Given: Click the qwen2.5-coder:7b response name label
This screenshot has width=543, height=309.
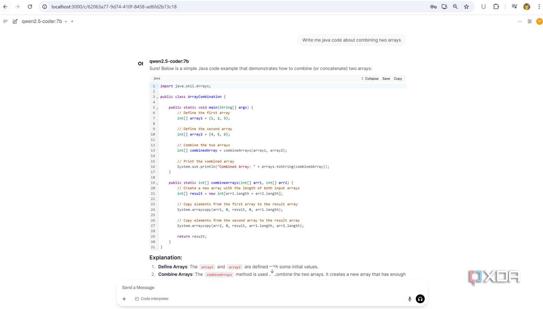Looking at the screenshot, I should [x=169, y=61].
